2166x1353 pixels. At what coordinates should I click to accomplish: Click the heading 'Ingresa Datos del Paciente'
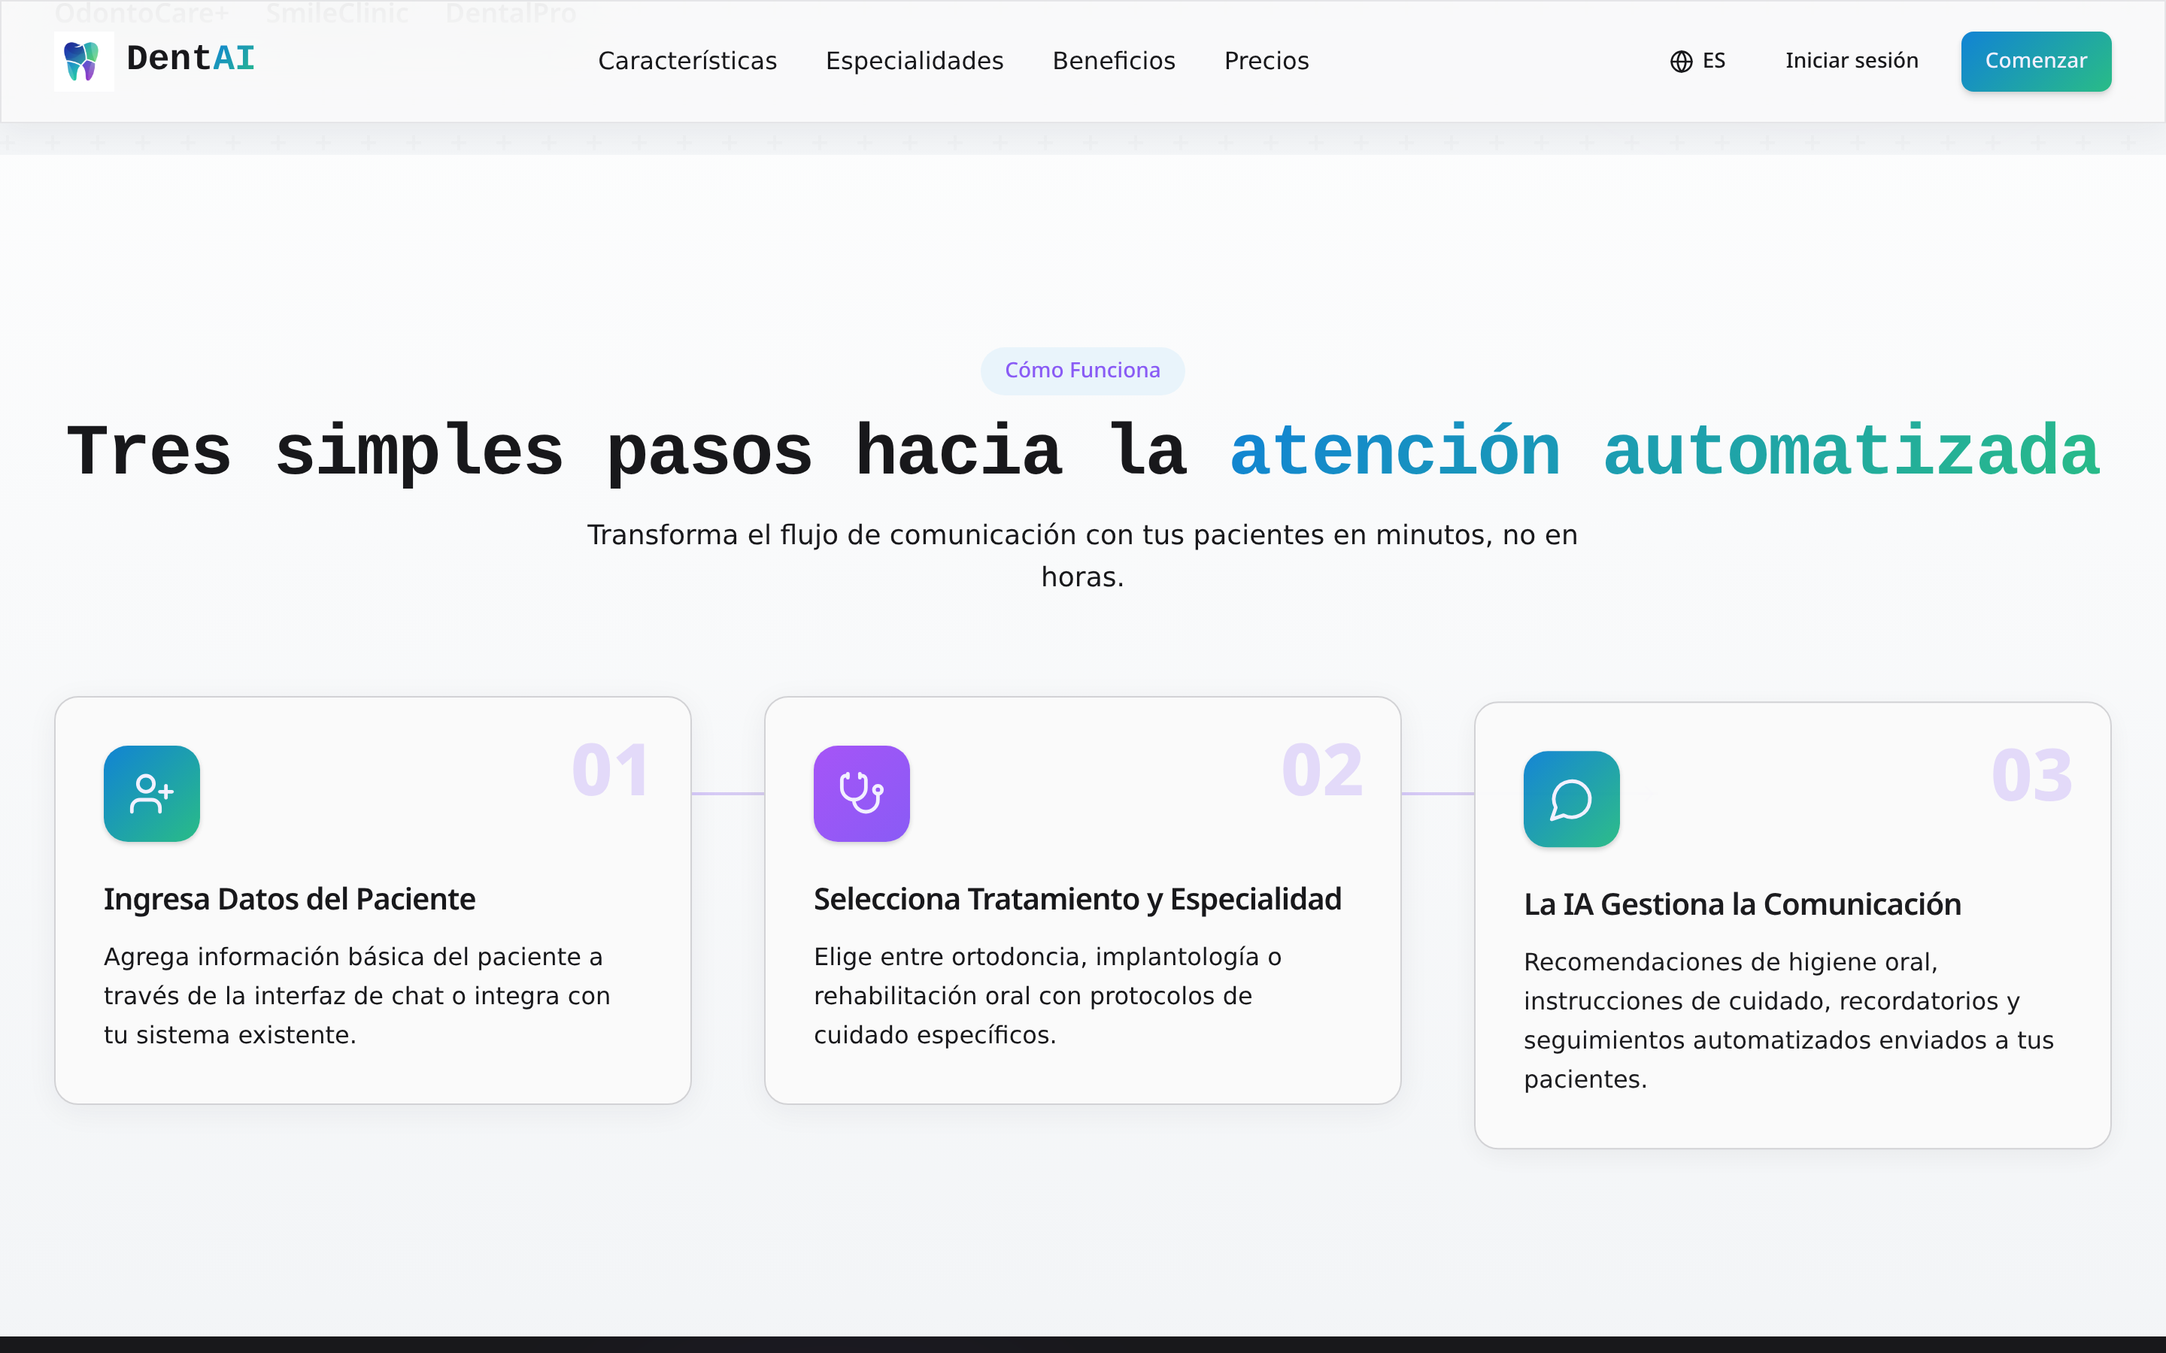pos(289,898)
